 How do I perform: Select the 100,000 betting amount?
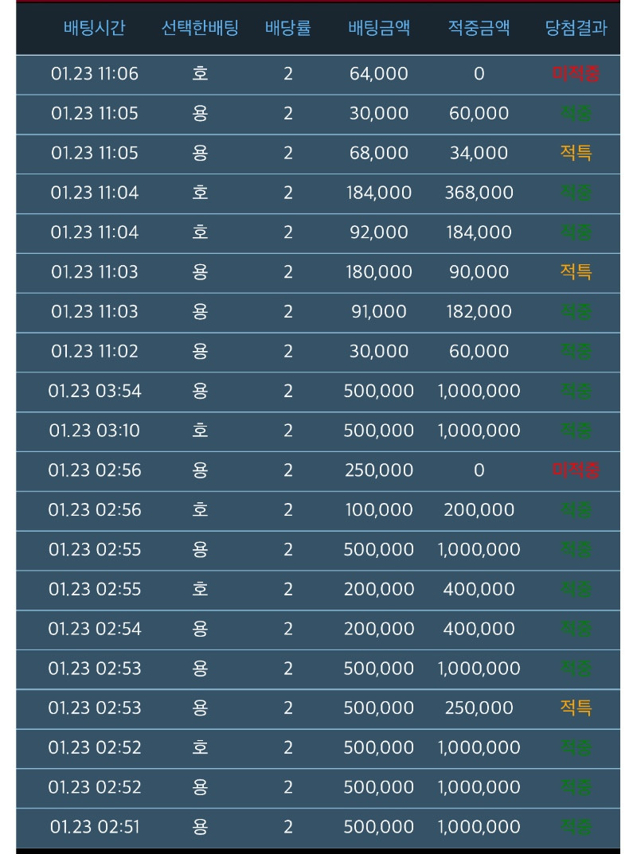coord(379,510)
